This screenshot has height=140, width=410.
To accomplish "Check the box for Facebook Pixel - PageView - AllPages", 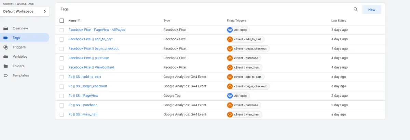I will point(62,30).
